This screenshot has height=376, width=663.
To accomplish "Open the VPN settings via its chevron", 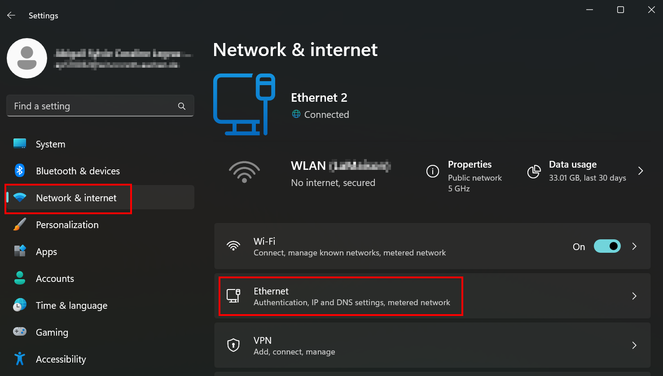I will point(634,345).
